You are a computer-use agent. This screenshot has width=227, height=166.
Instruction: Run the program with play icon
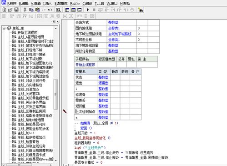[88, 10]
